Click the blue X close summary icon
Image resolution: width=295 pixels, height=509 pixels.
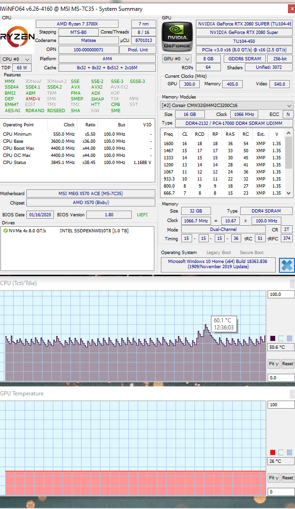point(287,265)
